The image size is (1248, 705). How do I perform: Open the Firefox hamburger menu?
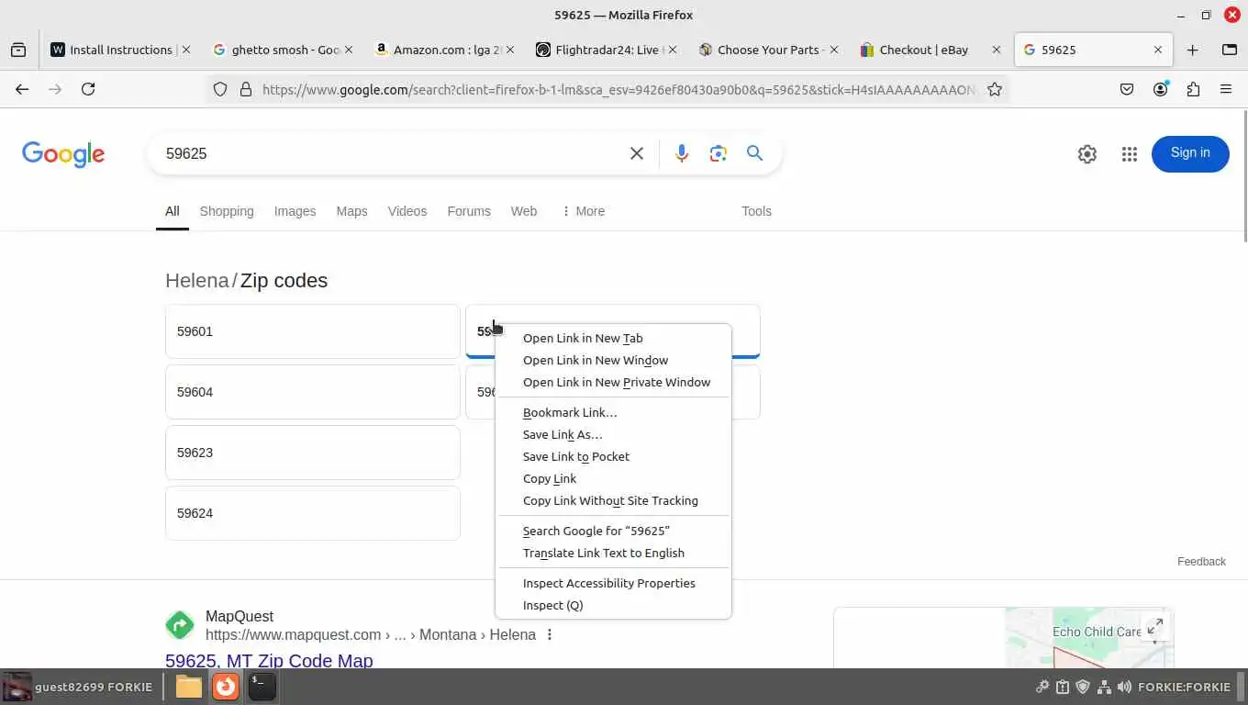coord(1226,89)
